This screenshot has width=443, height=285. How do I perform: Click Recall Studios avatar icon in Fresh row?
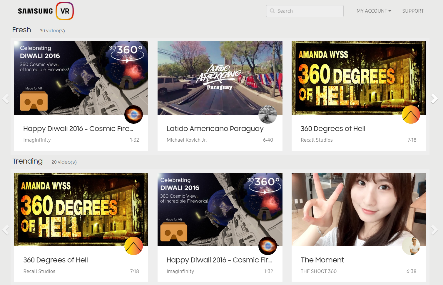click(411, 114)
